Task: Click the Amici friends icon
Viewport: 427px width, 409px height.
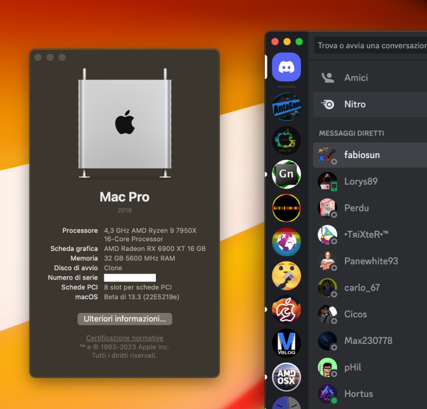Action: coord(328,77)
